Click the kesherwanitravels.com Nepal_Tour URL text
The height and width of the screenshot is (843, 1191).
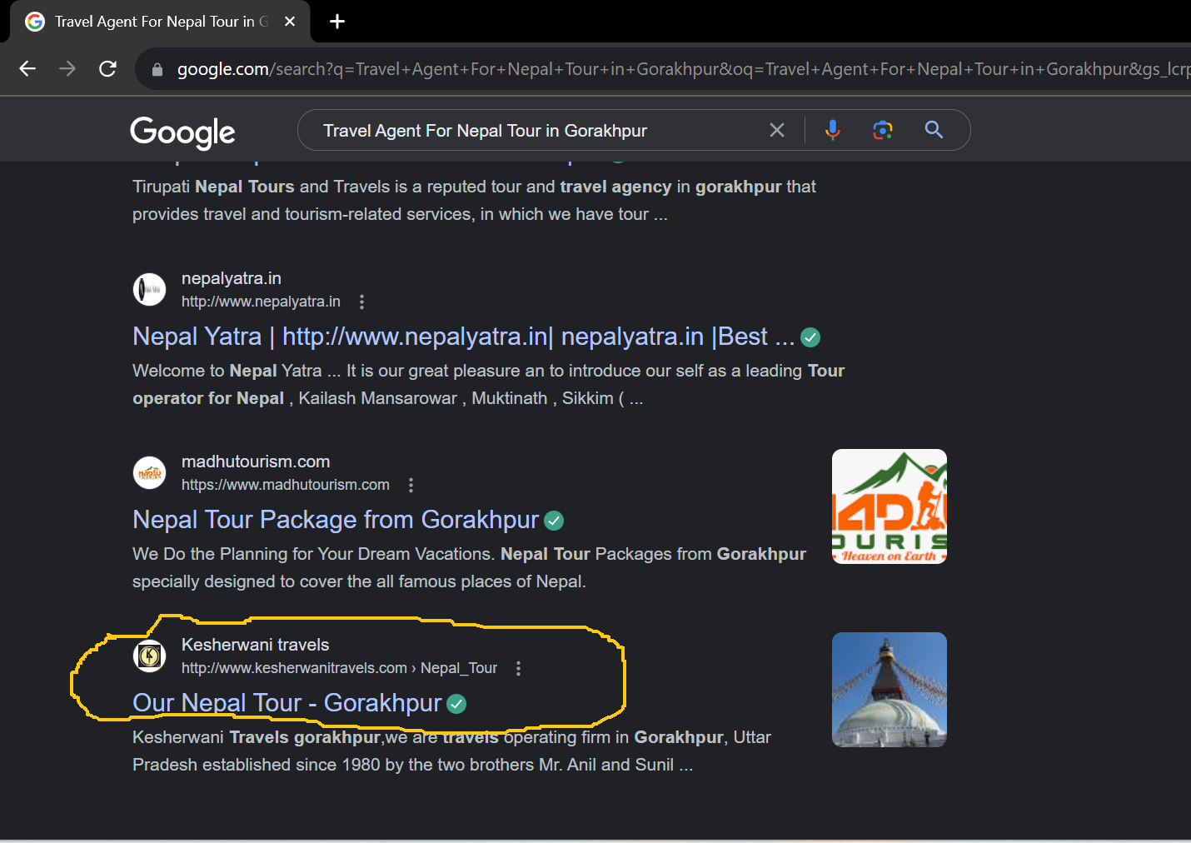coord(339,668)
